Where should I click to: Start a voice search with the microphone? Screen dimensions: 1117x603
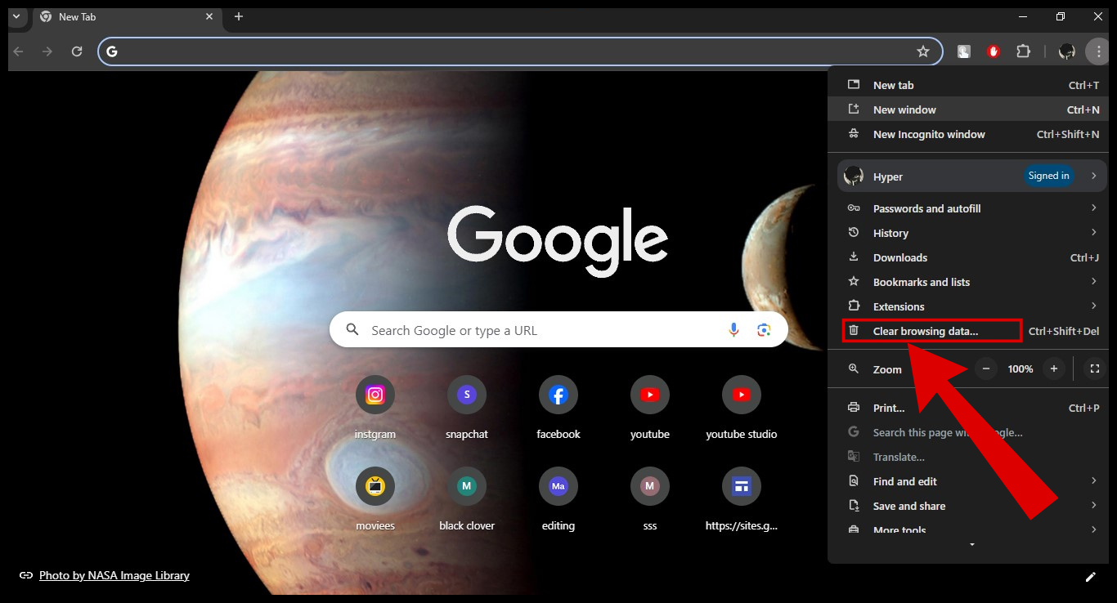(733, 330)
